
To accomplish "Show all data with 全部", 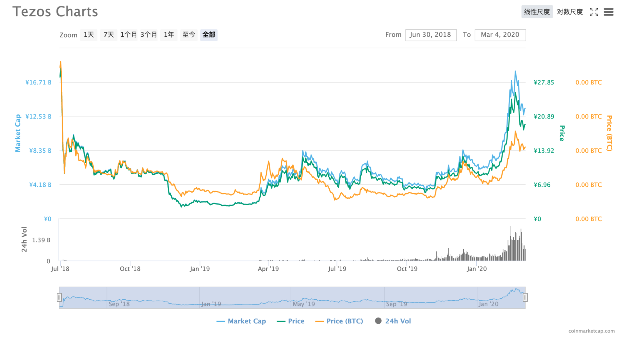I will pos(209,35).
